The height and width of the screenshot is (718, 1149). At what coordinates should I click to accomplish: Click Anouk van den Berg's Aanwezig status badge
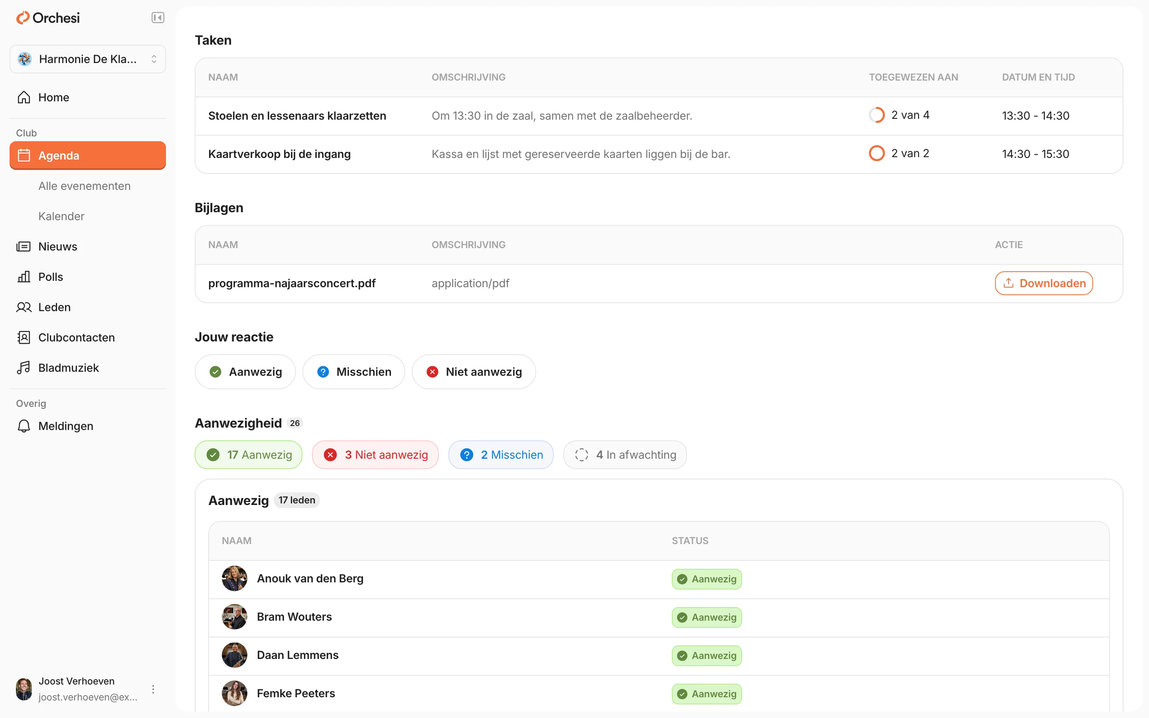[x=707, y=579]
